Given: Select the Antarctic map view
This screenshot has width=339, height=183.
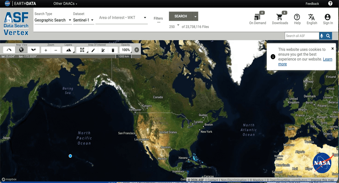Looking at the screenshot, I should tap(33, 50).
